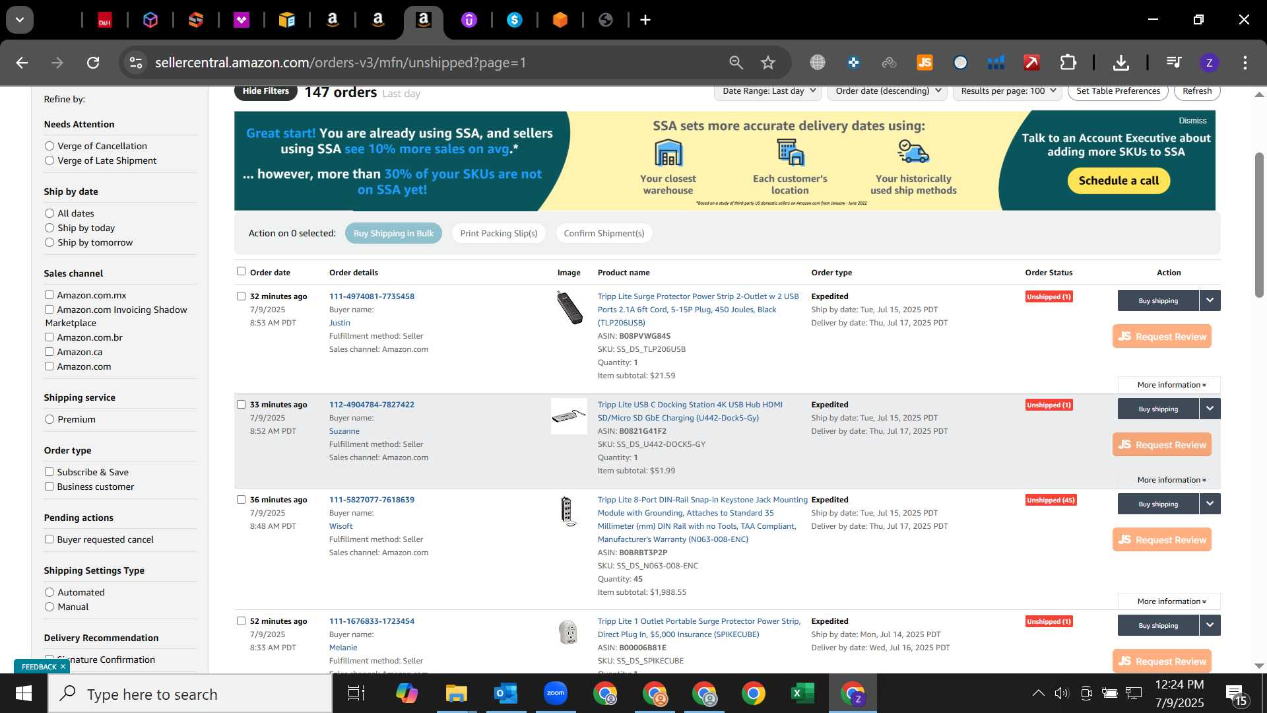
Task: Open Outlook from the taskbar
Action: [x=505, y=694]
